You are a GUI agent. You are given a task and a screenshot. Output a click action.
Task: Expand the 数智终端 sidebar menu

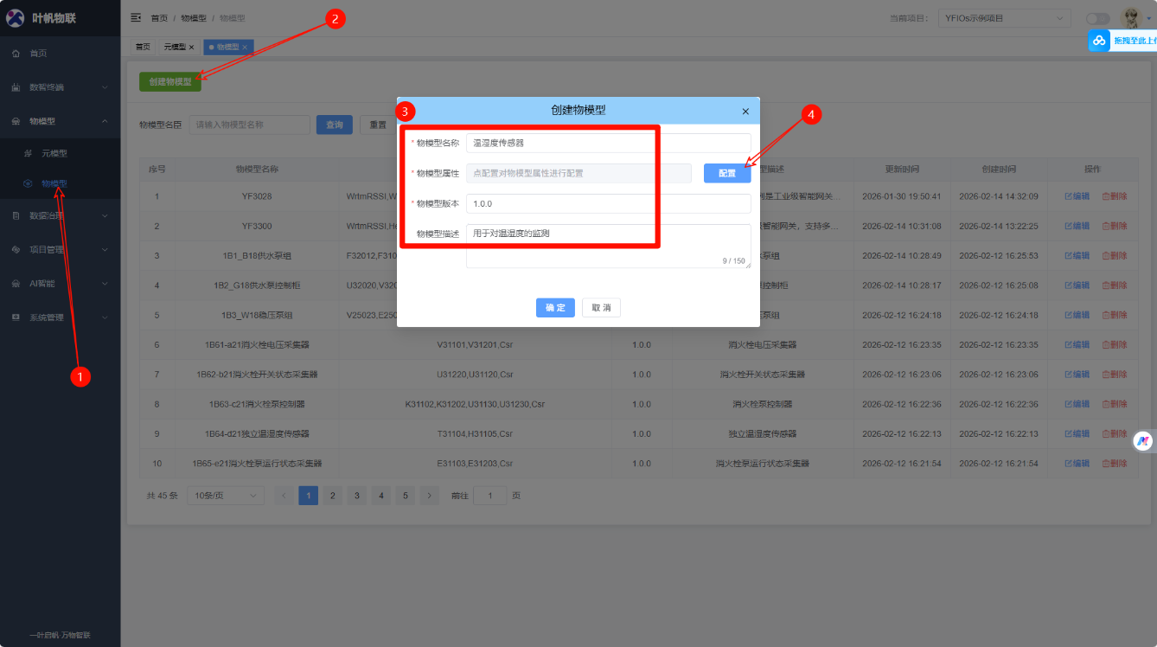[59, 87]
